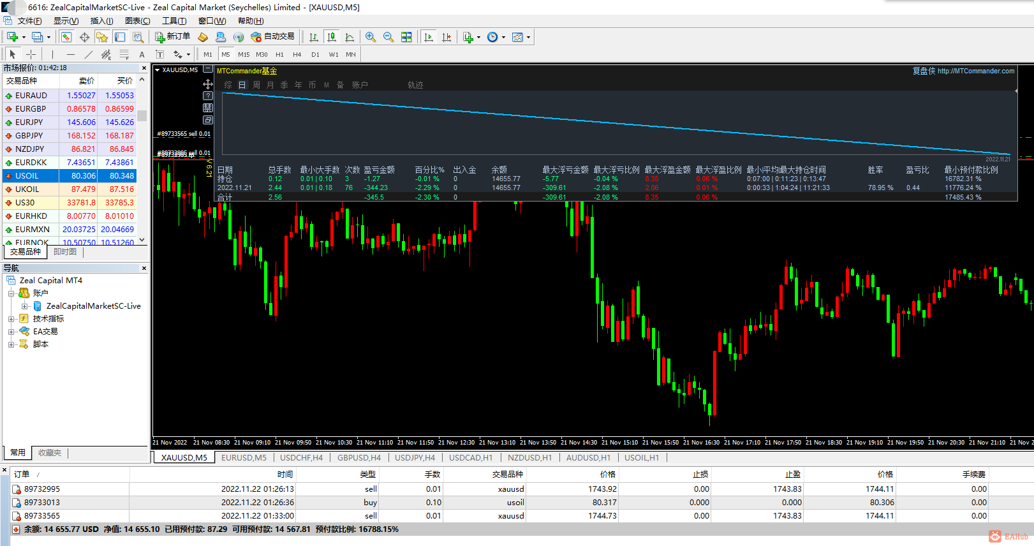1034x546 pixels.
Task: Open the 图表(C) menu
Action: 138,21
